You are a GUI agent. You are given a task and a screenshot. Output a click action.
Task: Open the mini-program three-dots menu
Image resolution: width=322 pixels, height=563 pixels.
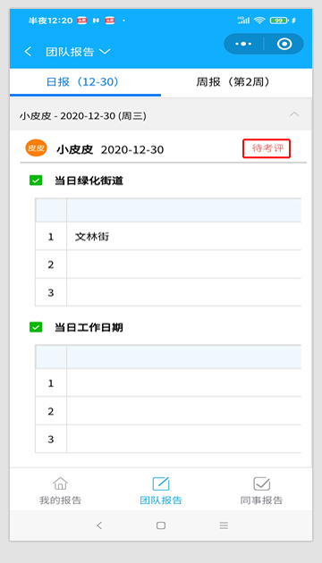click(x=243, y=44)
